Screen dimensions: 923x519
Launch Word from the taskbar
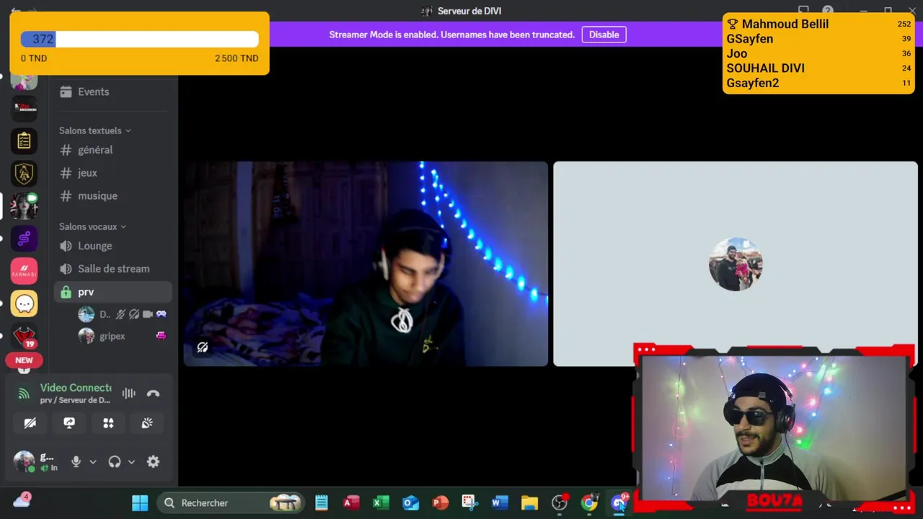500,503
